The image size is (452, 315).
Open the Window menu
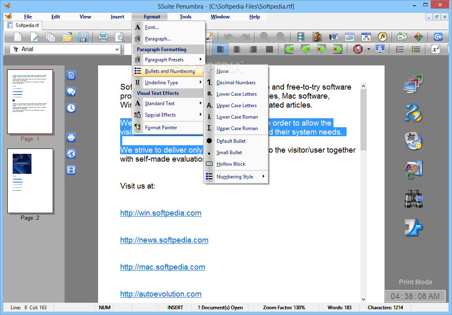click(x=220, y=17)
